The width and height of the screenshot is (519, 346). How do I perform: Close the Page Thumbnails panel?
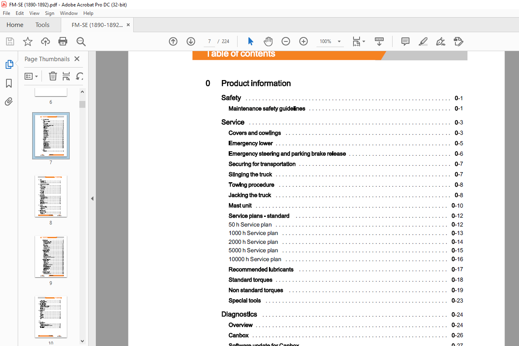tap(77, 59)
